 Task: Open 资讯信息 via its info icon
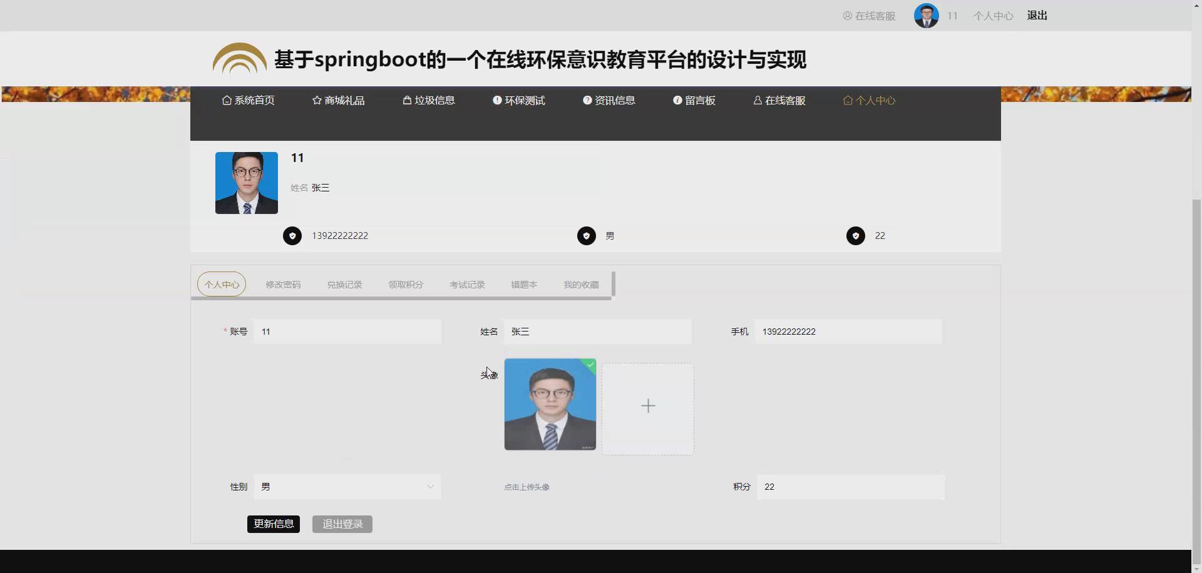click(x=587, y=100)
